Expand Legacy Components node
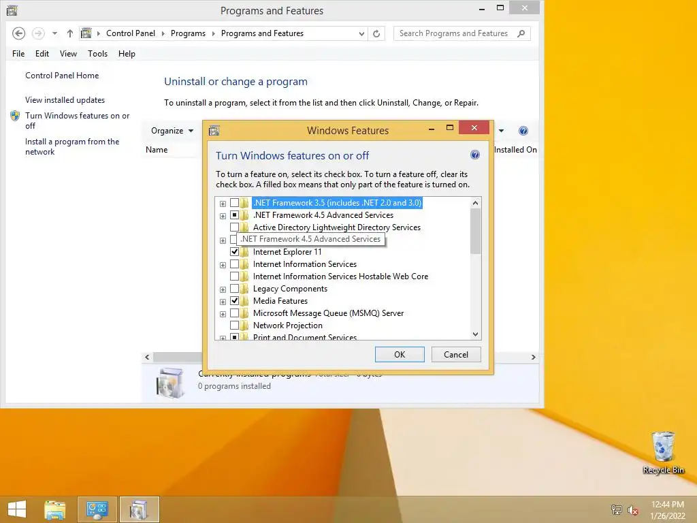Image resolution: width=697 pixels, height=523 pixels. [223, 289]
